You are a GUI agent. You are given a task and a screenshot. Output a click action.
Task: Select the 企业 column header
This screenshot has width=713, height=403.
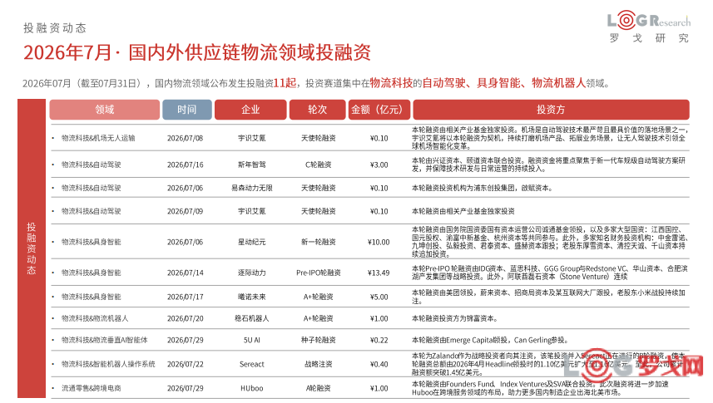tap(250, 110)
